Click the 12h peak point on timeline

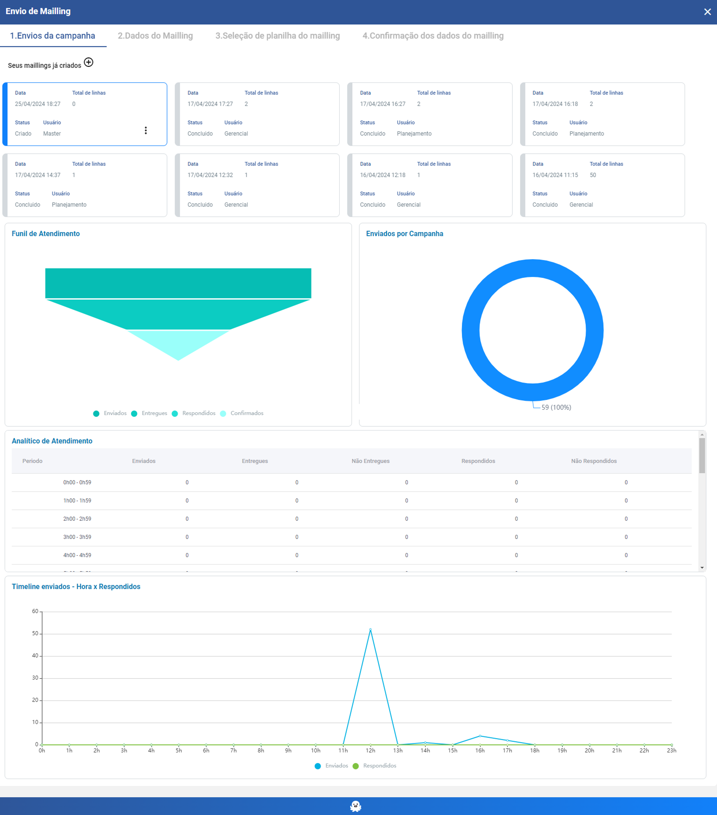pos(370,630)
